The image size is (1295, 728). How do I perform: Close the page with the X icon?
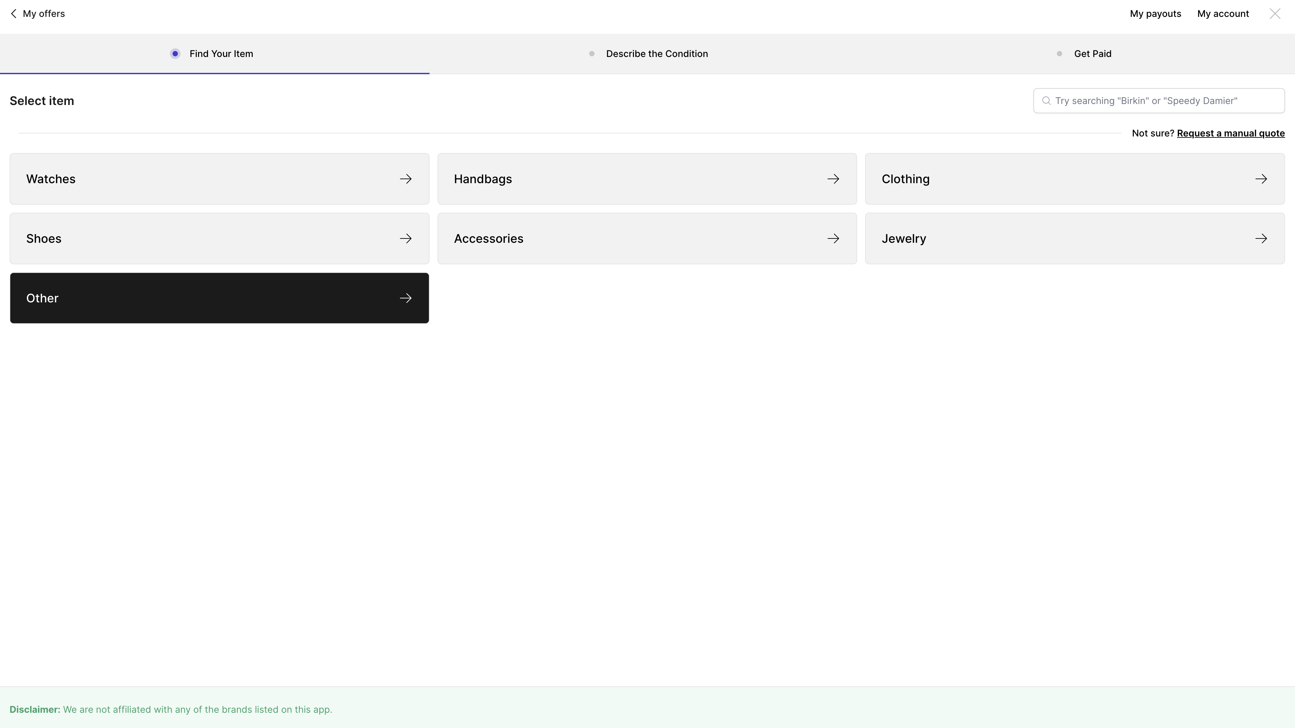(x=1275, y=14)
